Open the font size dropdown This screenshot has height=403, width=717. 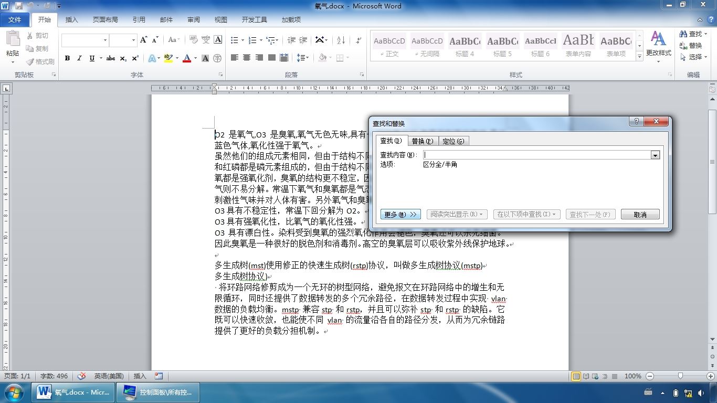(133, 40)
